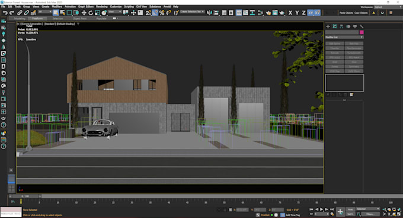Switch to the Hierarchy command panel tab

pos(341,27)
